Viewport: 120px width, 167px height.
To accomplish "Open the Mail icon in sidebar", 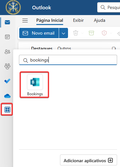I will (x=7, y=22).
